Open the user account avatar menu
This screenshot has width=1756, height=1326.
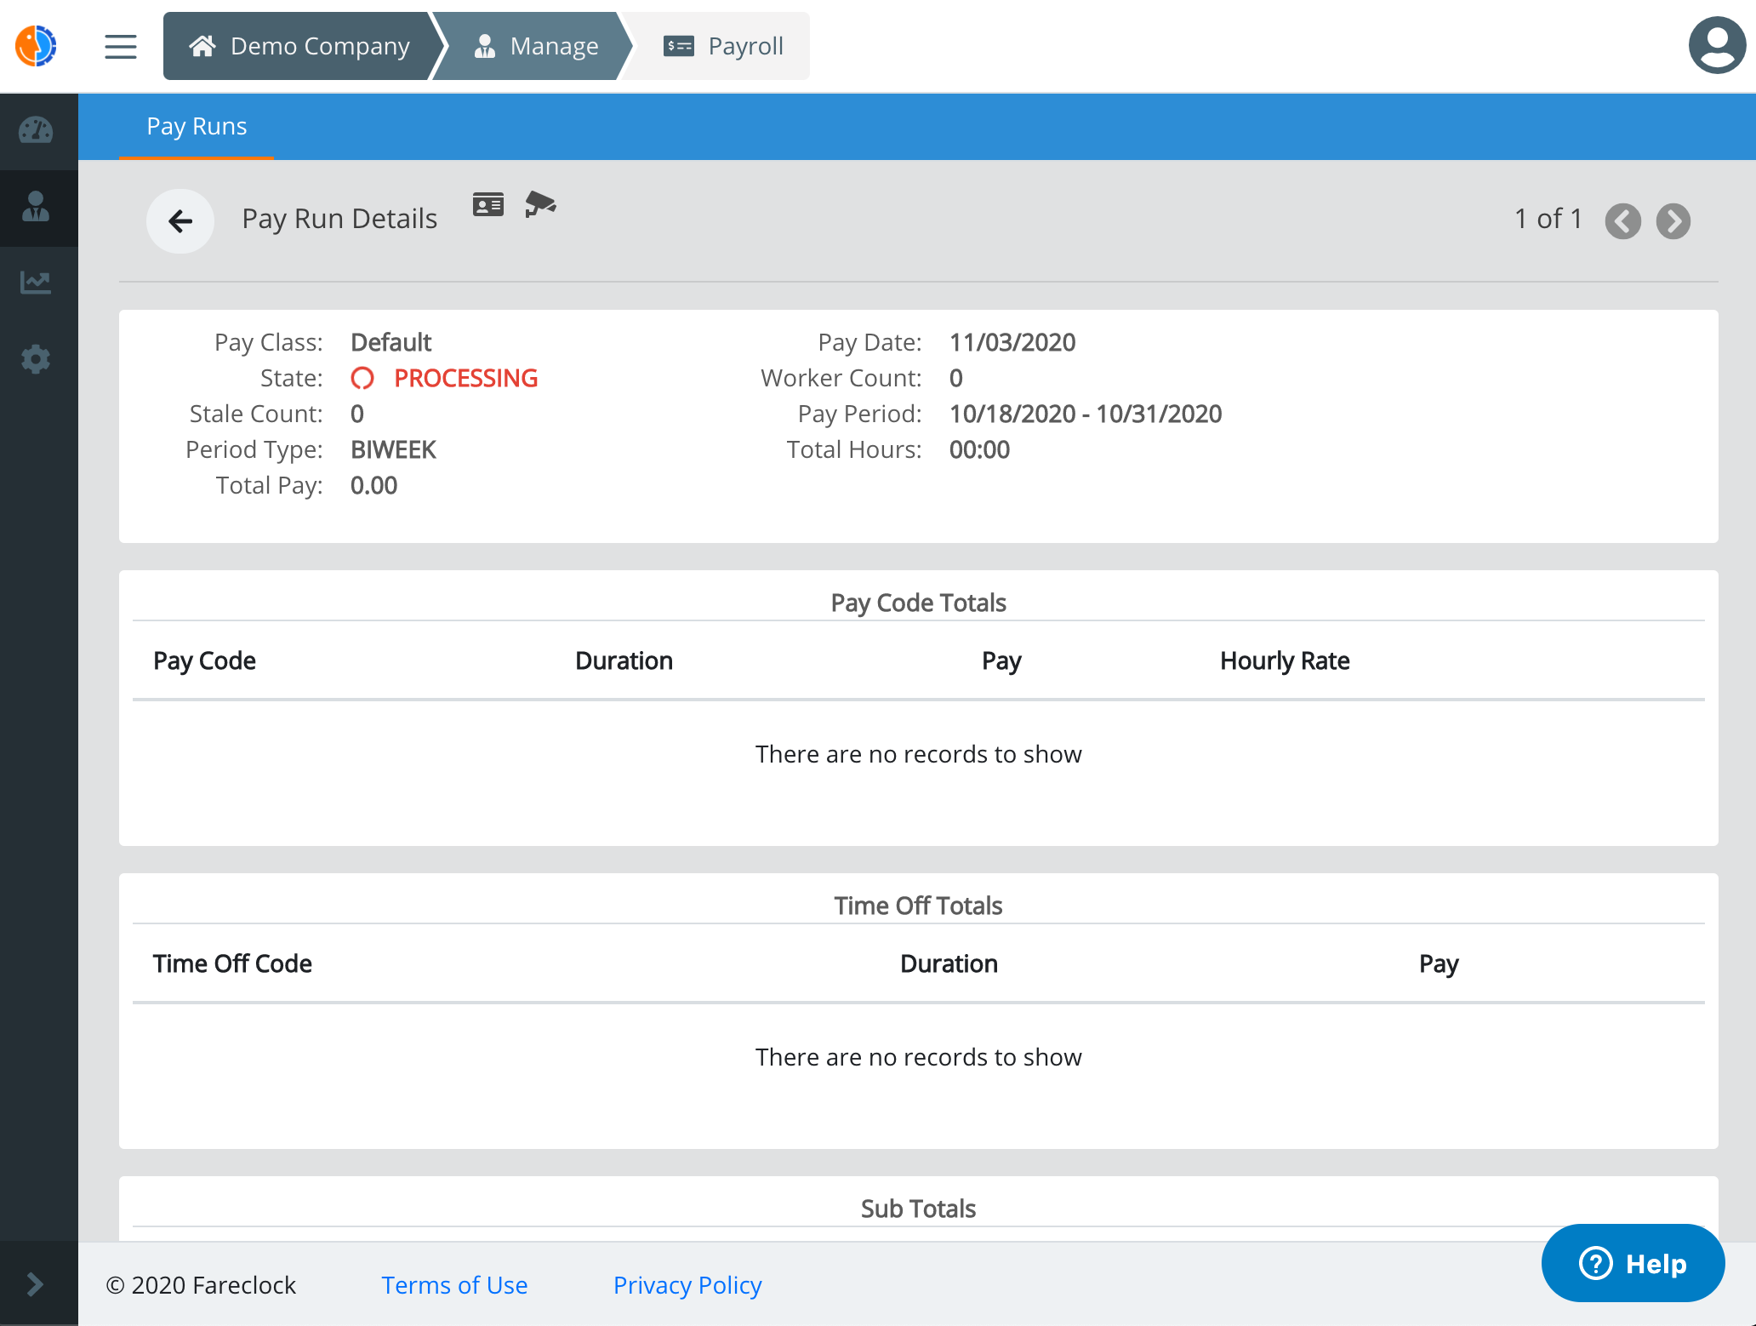point(1717,46)
